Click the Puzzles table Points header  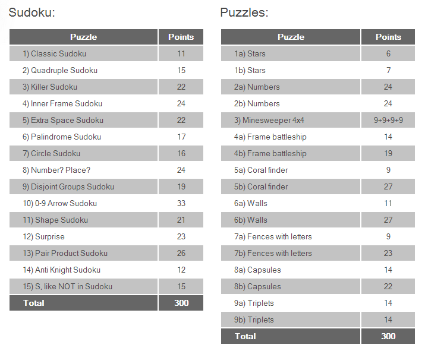tap(388, 37)
